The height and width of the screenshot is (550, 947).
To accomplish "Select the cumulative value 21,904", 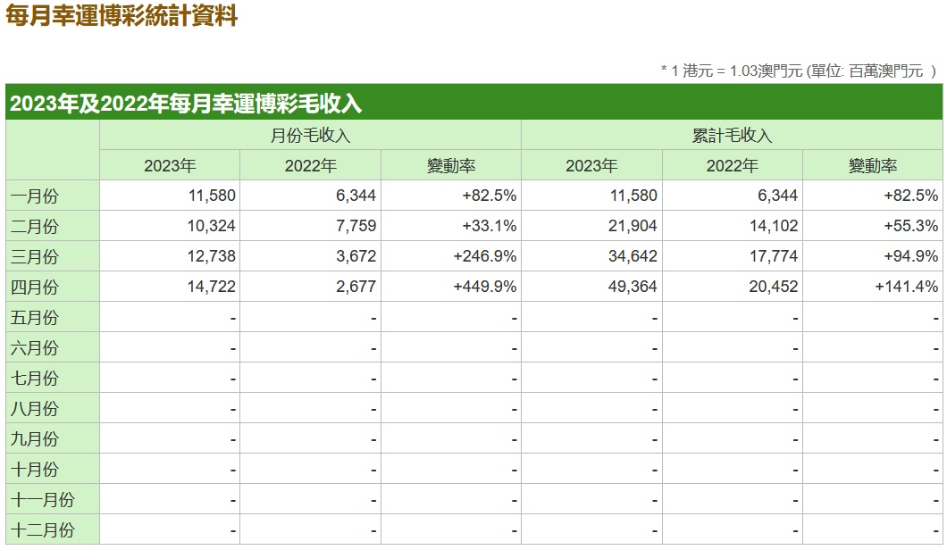I will coord(633,226).
